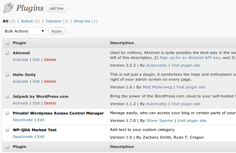
Task: Activate the Hello Dolly plugin
Action: point(21,81)
